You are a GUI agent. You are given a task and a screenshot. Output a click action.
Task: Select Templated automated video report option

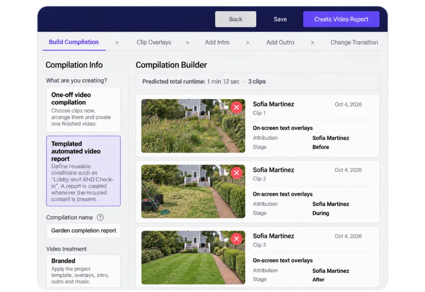tap(83, 171)
